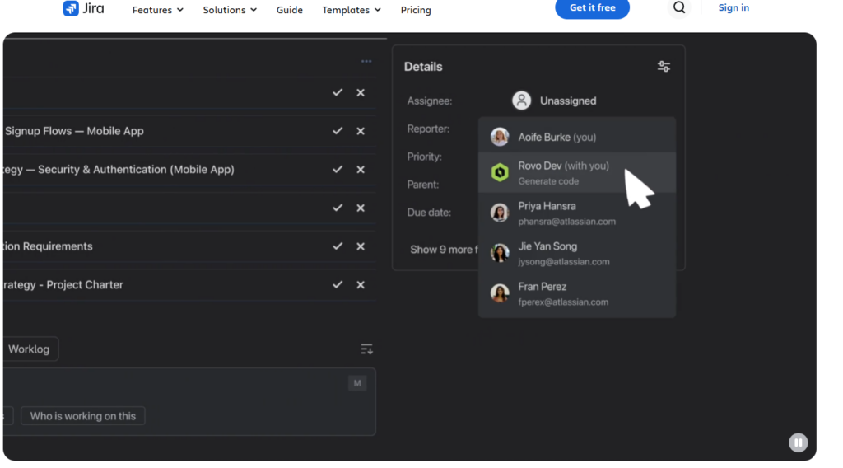
Task: Accept the Requirements row checkmark
Action: click(338, 246)
